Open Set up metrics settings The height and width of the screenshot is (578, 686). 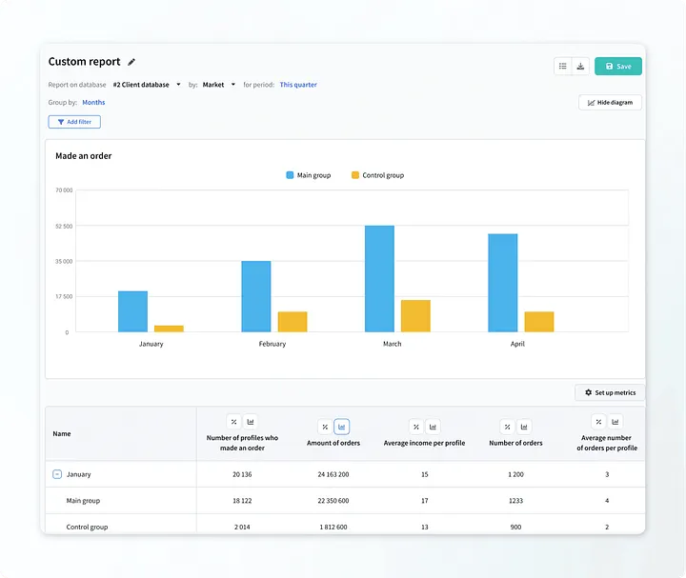[610, 392]
